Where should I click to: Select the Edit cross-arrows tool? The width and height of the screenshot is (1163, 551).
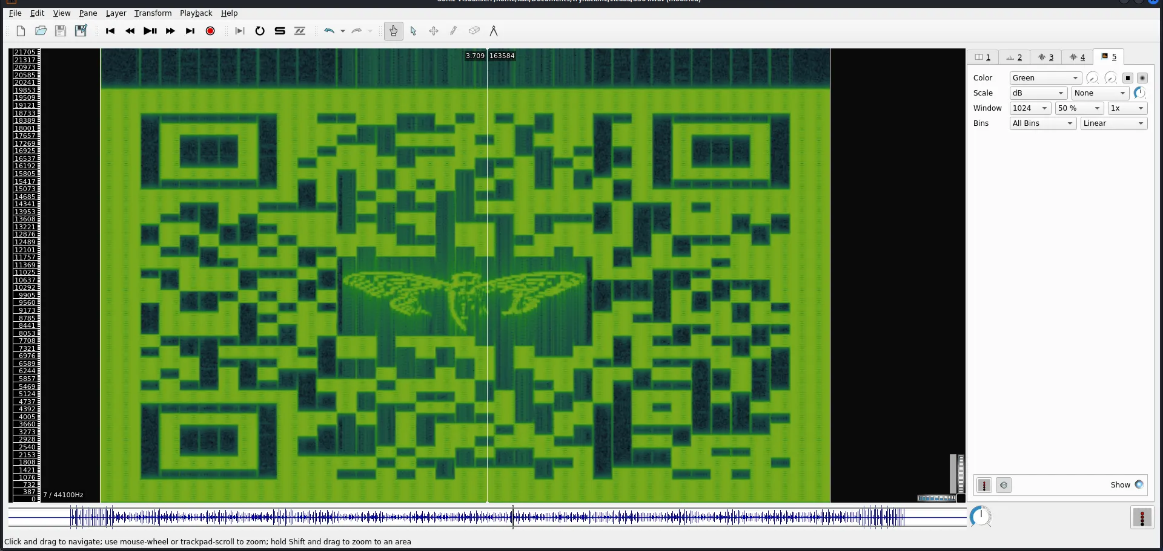434,31
